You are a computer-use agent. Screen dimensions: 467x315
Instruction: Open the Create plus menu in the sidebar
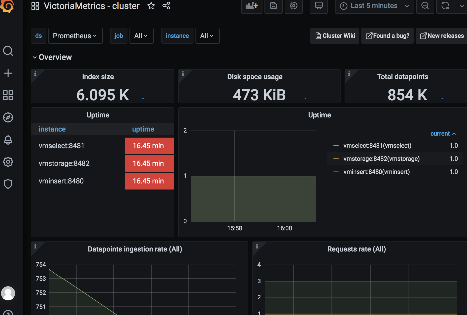[x=8, y=73]
